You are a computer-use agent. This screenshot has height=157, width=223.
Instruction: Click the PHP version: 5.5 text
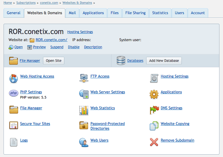coord(33,97)
